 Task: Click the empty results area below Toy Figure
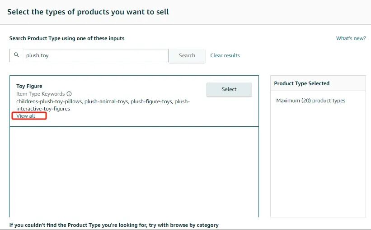pos(134,171)
